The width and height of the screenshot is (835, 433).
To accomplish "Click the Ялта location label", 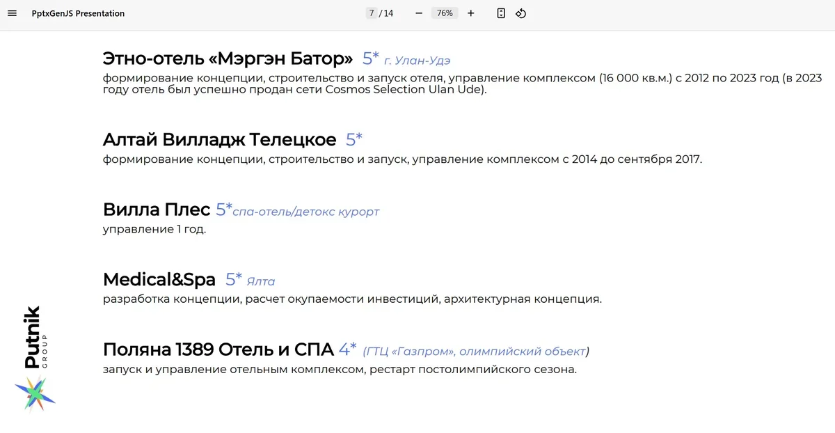I will (261, 282).
